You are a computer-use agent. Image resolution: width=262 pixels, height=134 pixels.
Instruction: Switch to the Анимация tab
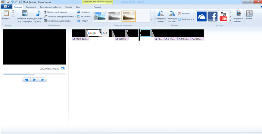click(x=31, y=7)
